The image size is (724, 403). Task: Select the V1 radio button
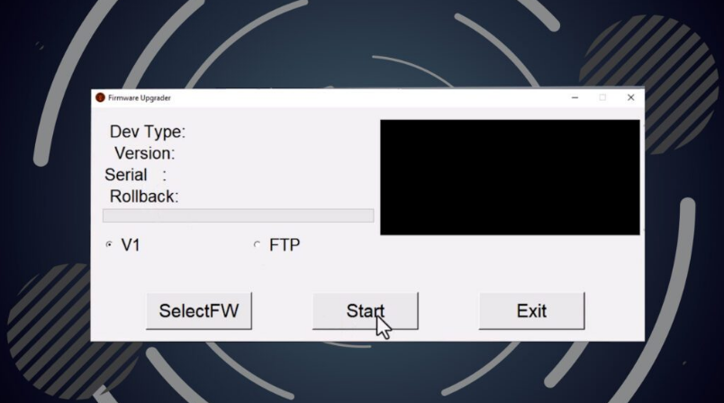coord(109,244)
